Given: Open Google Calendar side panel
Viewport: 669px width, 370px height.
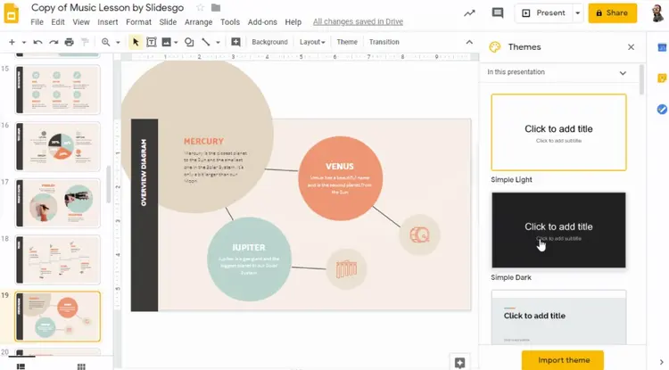Looking at the screenshot, I should pos(662,48).
